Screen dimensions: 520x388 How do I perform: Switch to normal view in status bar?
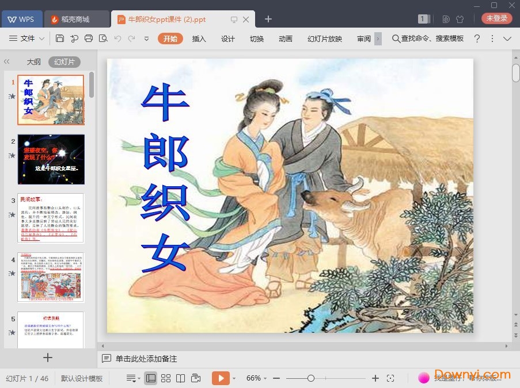(151, 378)
